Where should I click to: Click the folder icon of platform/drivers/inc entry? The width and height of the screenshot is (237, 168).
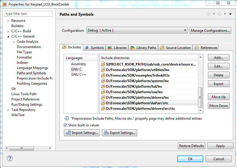click(x=103, y=97)
